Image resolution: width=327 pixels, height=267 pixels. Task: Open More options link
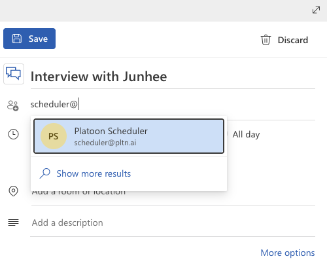point(288,253)
